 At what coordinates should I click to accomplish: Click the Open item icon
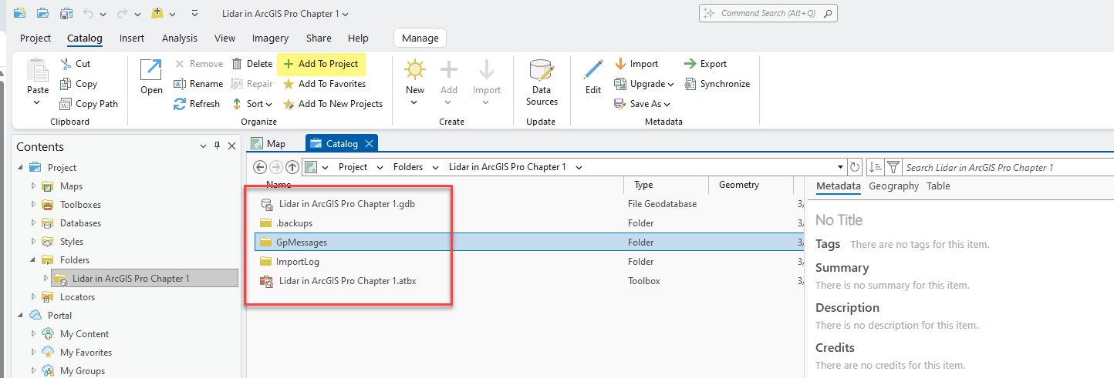click(x=151, y=71)
